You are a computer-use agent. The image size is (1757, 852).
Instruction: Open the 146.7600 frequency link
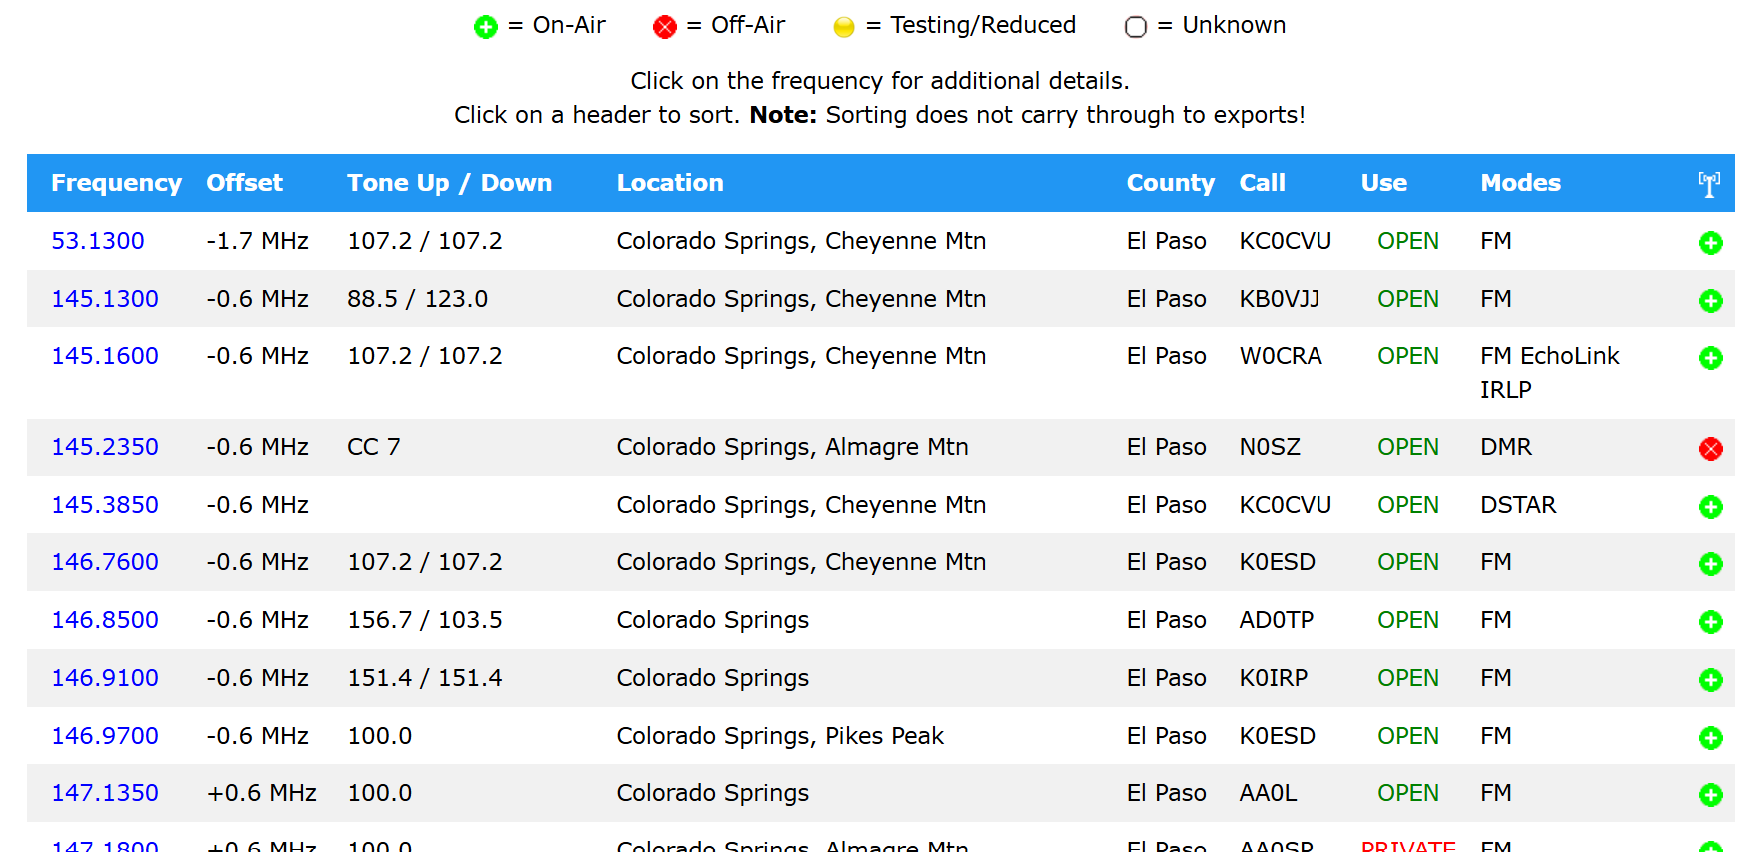[105, 562]
